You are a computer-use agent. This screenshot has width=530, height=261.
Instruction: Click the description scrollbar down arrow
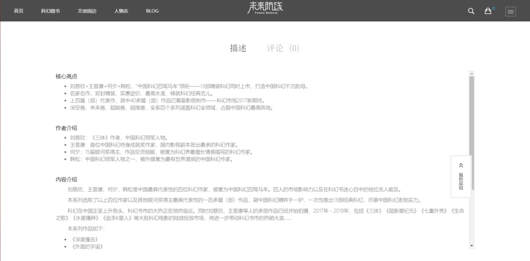point(472,246)
